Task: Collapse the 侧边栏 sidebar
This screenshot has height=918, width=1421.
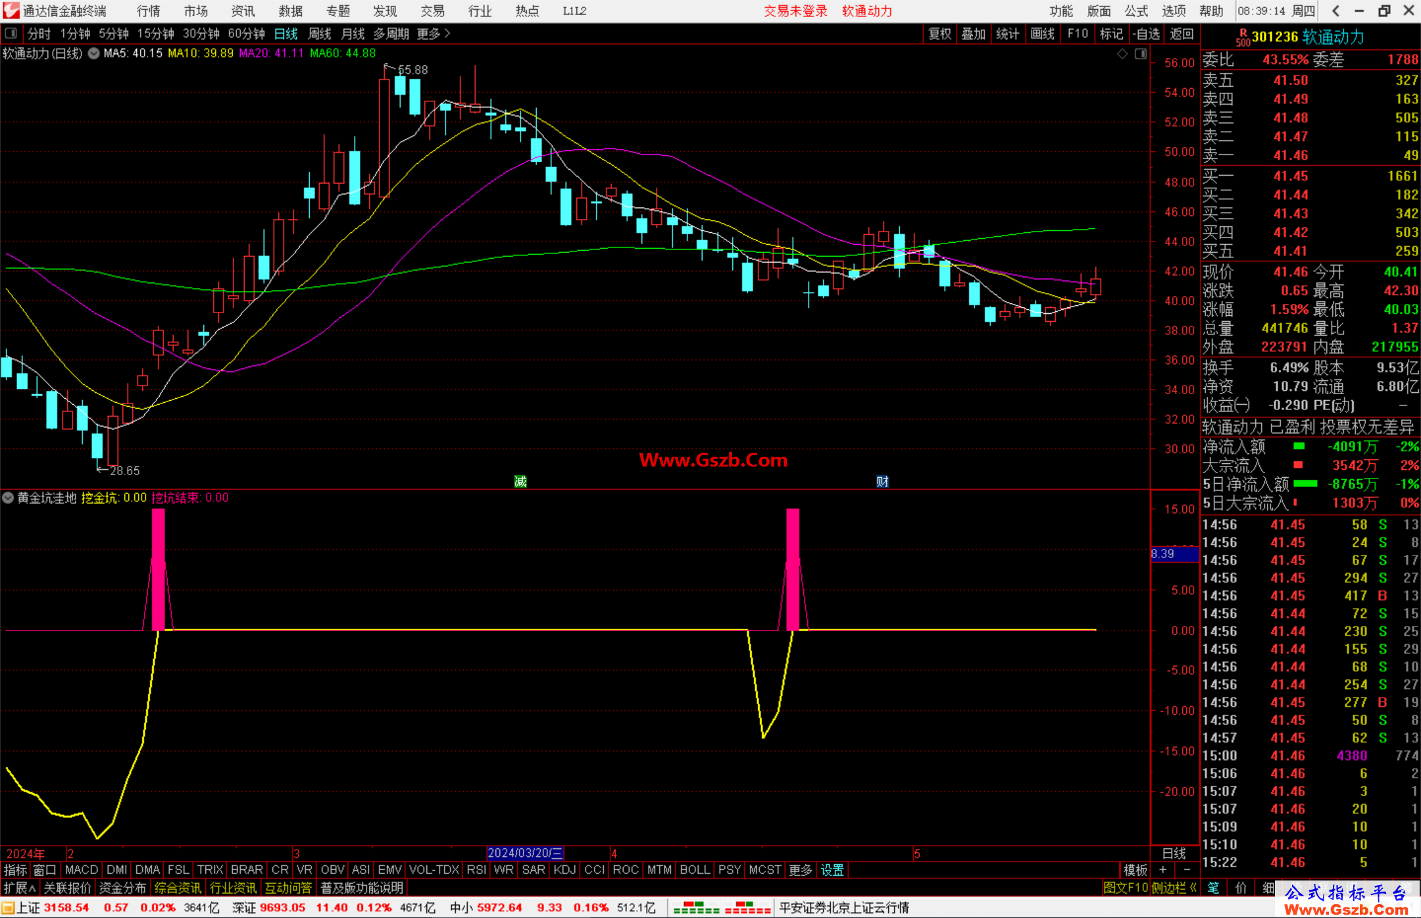Action: tap(1174, 888)
